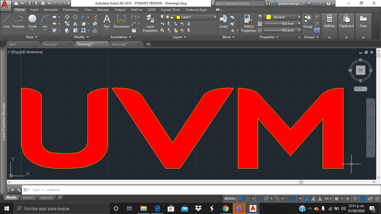The width and height of the screenshot is (381, 214).
Task: Select the Polyline tool
Action: [18, 22]
